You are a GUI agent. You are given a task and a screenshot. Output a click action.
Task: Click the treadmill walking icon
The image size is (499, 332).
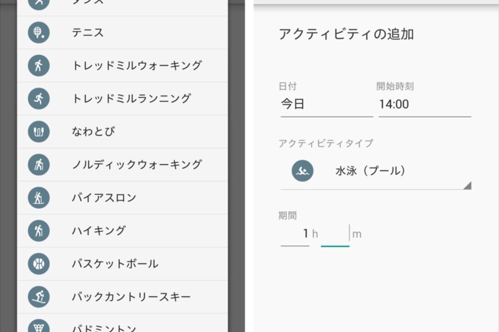(39, 66)
